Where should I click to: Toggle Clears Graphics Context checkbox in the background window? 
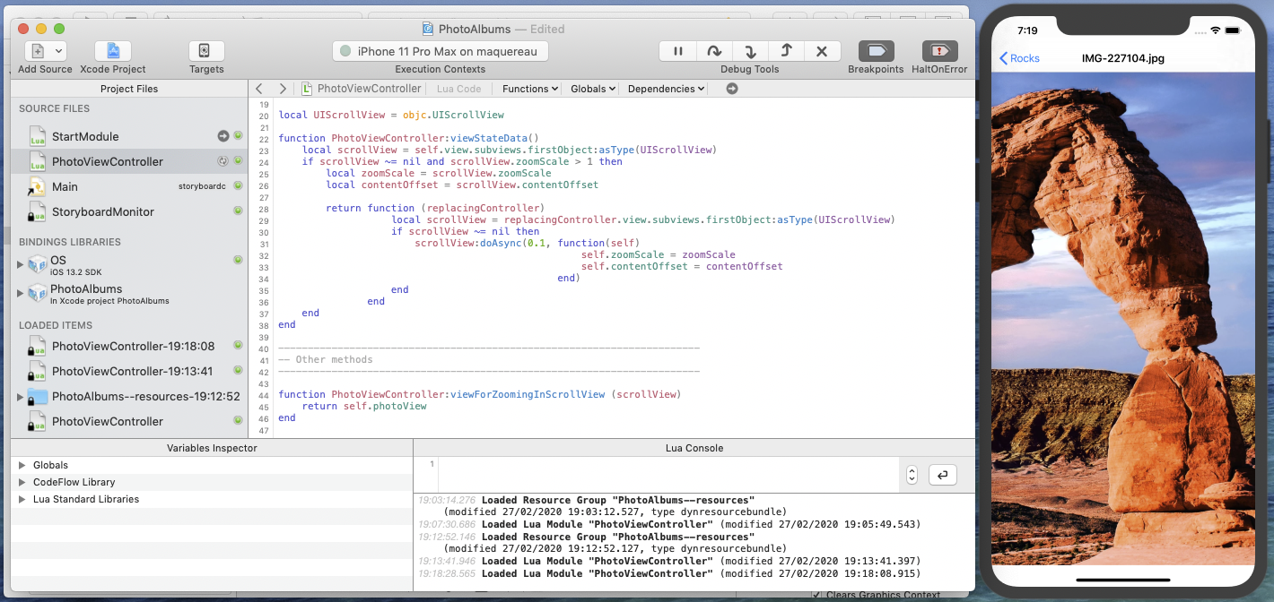coord(816,595)
